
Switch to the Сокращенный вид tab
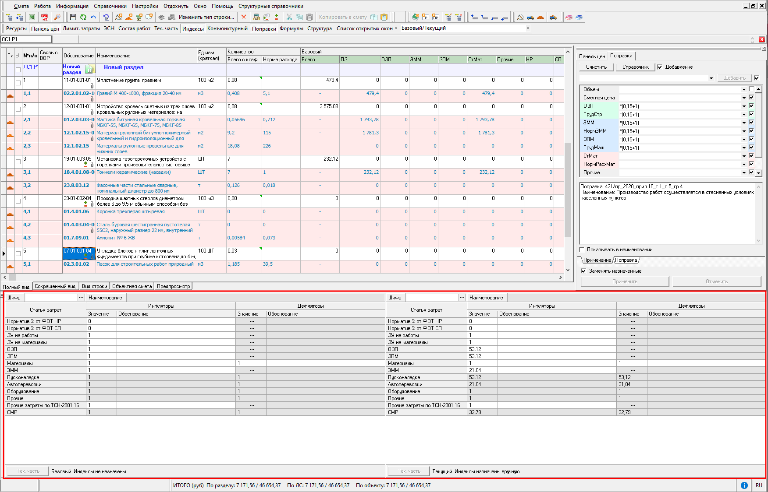[x=55, y=286]
